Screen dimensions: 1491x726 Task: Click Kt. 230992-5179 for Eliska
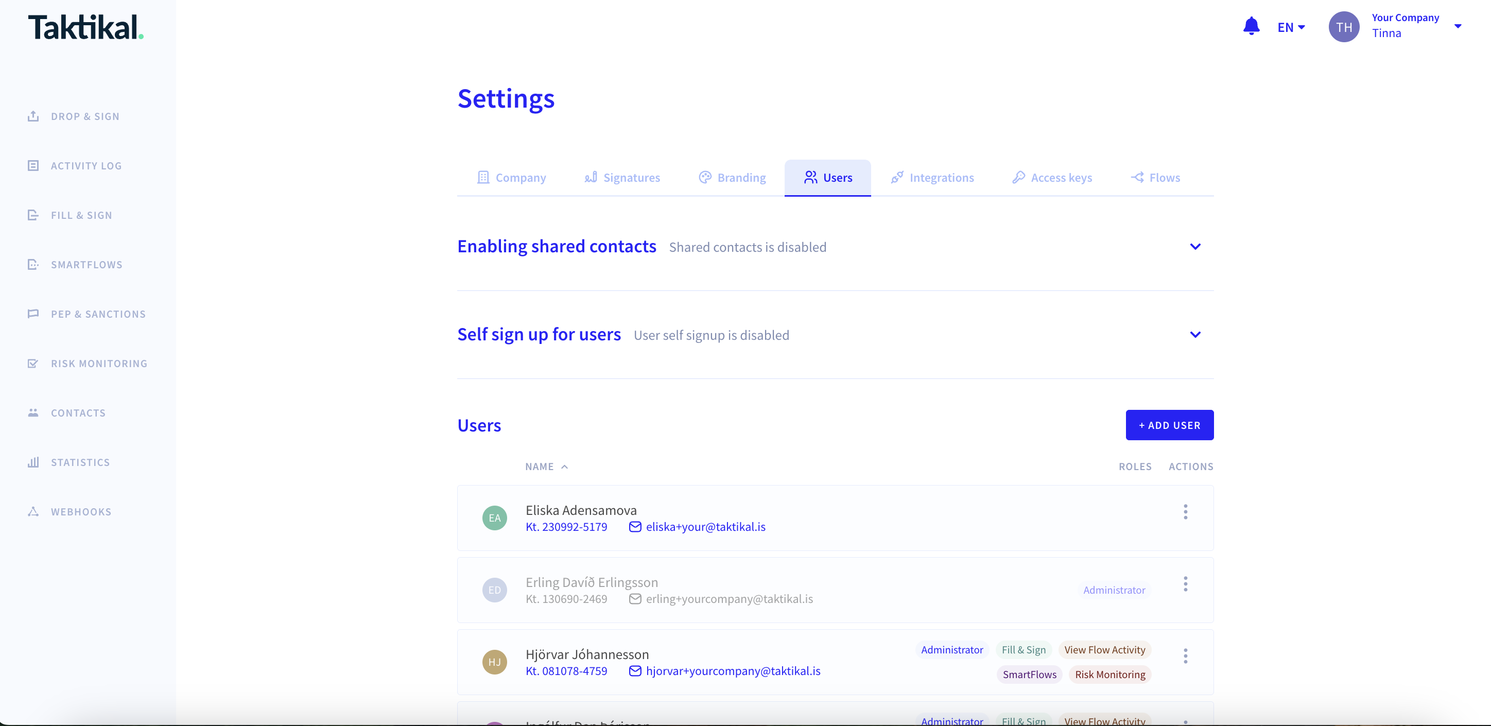coord(566,527)
